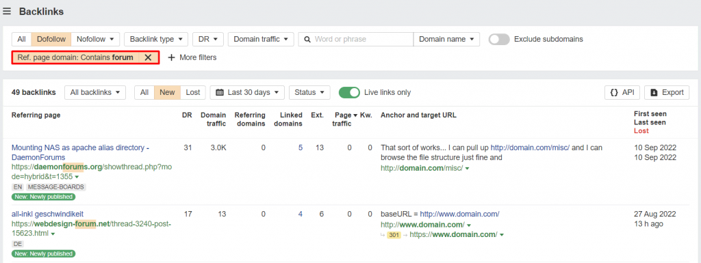Expand the daemonforums.org URL arrow

pos(77,177)
